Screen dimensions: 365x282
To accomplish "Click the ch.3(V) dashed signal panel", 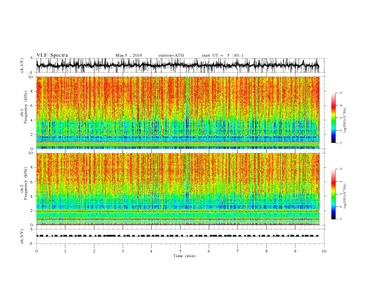I will [181, 236].
